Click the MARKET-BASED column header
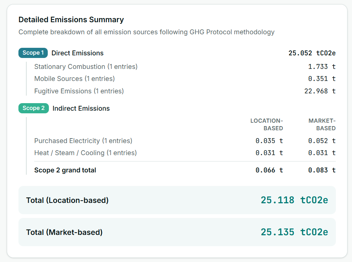Viewport: 352px width, 262px height. click(x=322, y=124)
